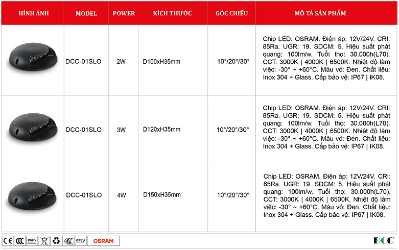
Task: Click the SELV badge icon
Action: pyautogui.click(x=81, y=241)
